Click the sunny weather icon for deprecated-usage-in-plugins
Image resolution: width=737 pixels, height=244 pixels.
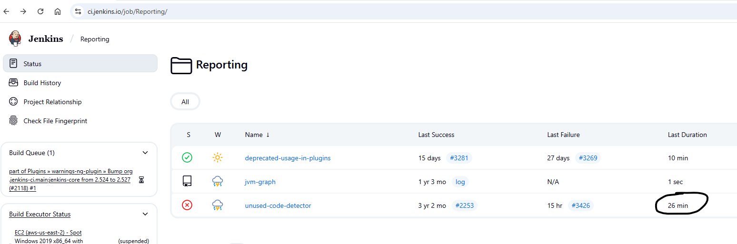218,158
